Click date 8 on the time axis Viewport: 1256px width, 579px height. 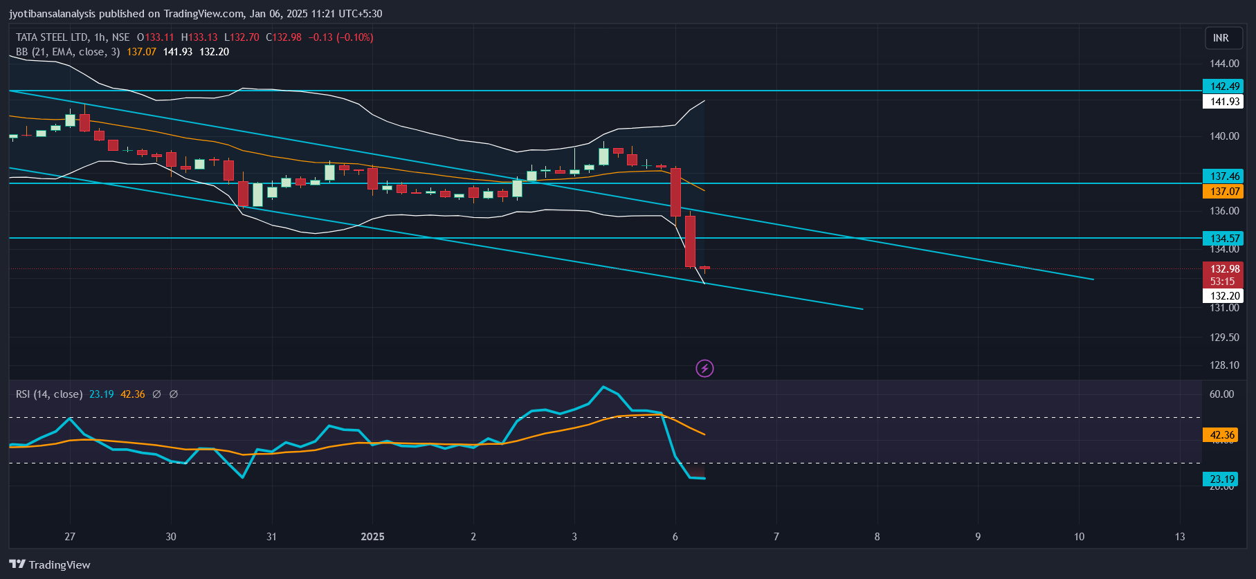(x=877, y=537)
